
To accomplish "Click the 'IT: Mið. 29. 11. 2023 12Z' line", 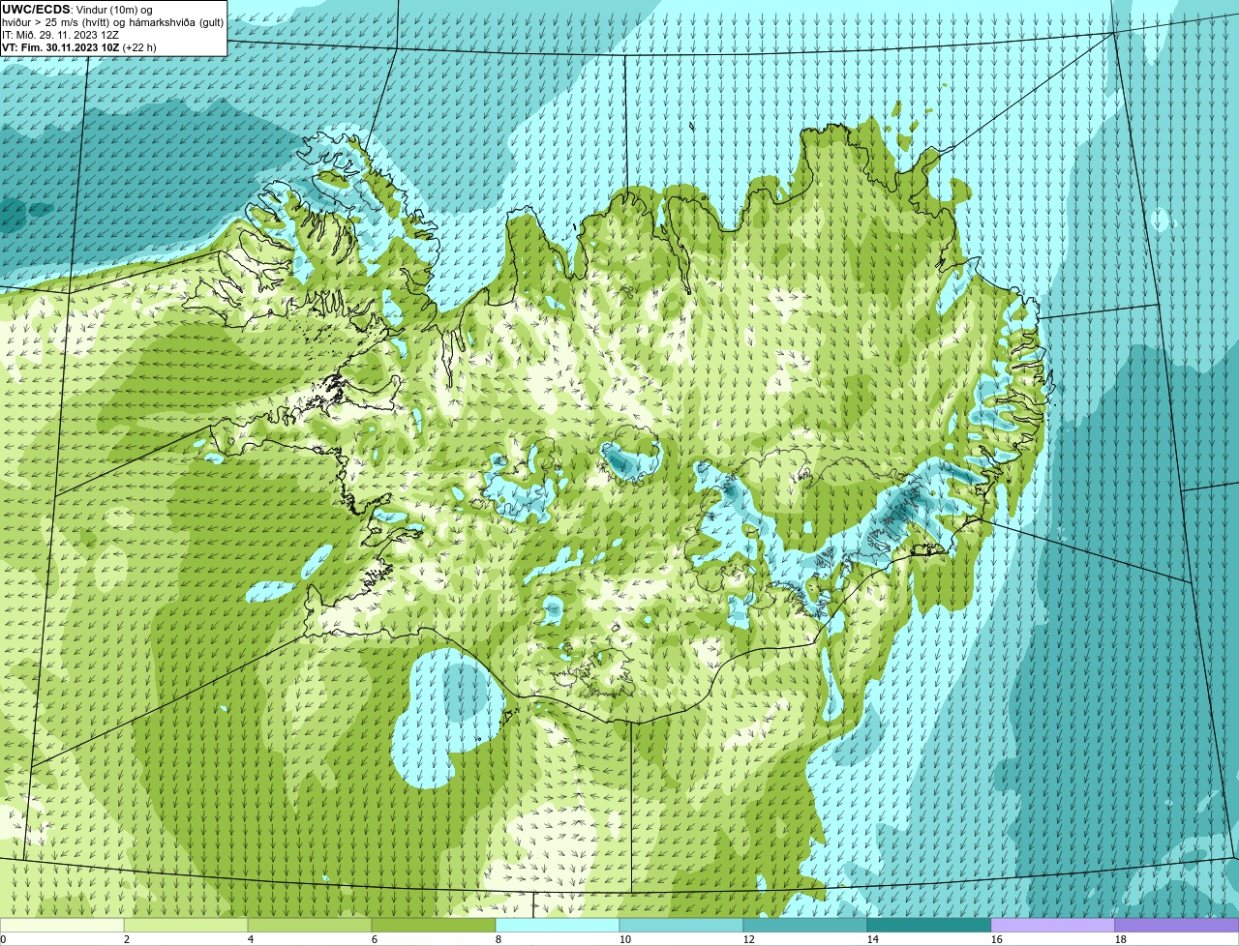I will pos(60,35).
